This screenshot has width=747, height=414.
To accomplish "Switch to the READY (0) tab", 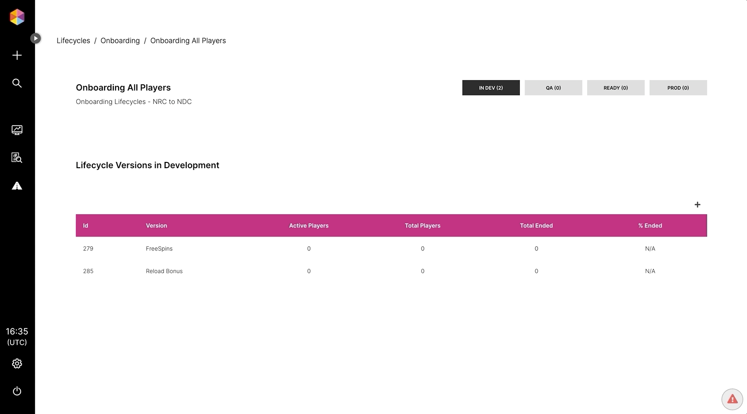I will [x=615, y=88].
